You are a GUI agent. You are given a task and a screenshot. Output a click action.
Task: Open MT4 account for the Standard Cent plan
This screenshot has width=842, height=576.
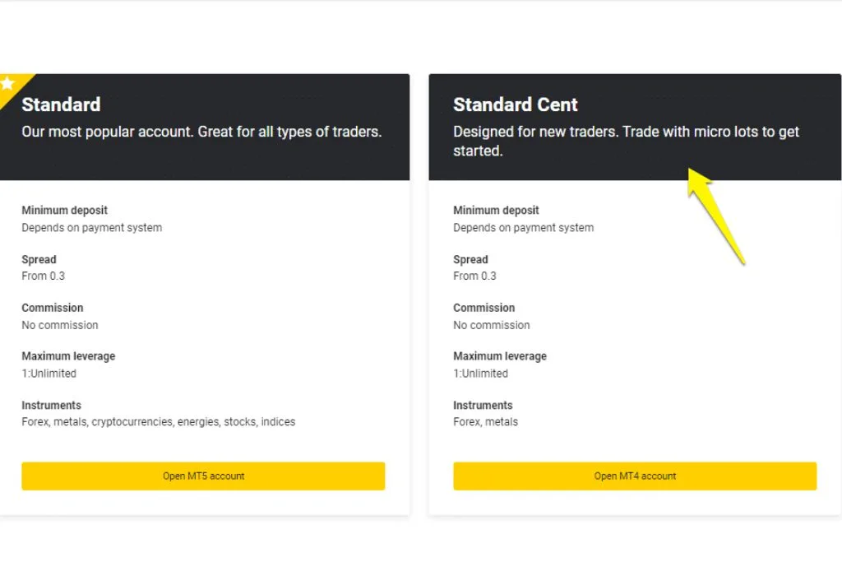click(634, 476)
